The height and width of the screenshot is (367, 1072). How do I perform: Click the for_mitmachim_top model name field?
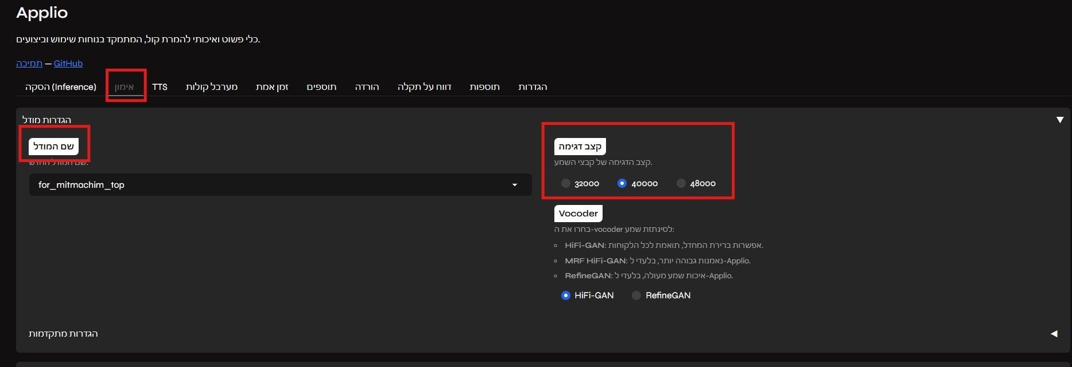[280, 185]
